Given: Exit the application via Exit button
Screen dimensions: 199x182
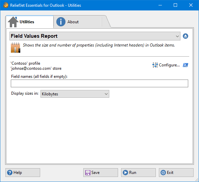Looking at the screenshot, I should click(176, 173).
